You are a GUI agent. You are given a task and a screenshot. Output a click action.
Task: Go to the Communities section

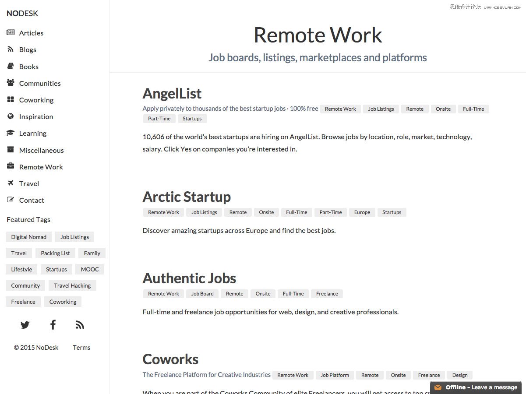(40, 83)
